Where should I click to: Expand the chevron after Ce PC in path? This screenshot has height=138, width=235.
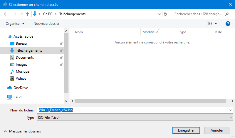point(56,14)
